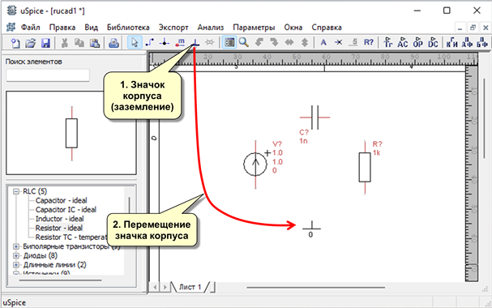Expand the Диоды (8) group
The width and height of the screenshot is (492, 308).
click(x=16, y=255)
